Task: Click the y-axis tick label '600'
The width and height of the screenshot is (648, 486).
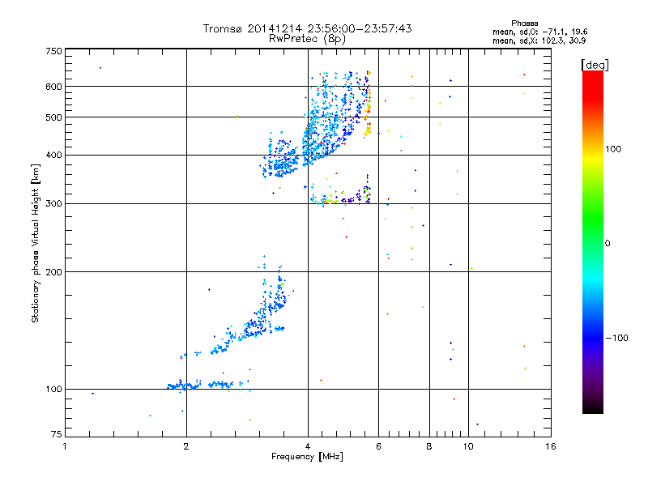Action: (53, 87)
